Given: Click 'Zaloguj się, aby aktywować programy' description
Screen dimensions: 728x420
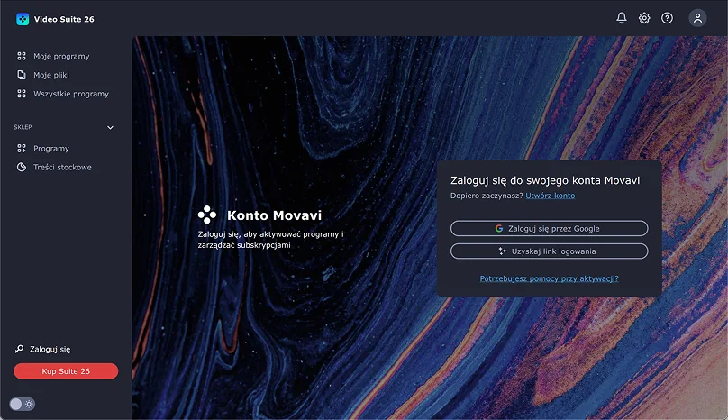Looking at the screenshot, I should (x=270, y=239).
